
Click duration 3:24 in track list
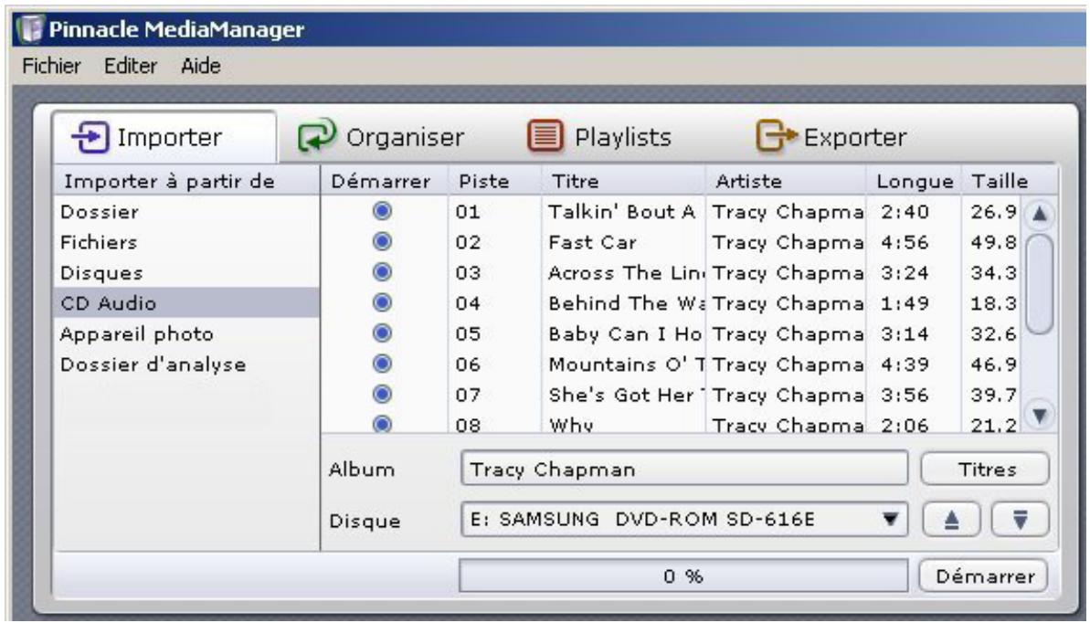[905, 272]
